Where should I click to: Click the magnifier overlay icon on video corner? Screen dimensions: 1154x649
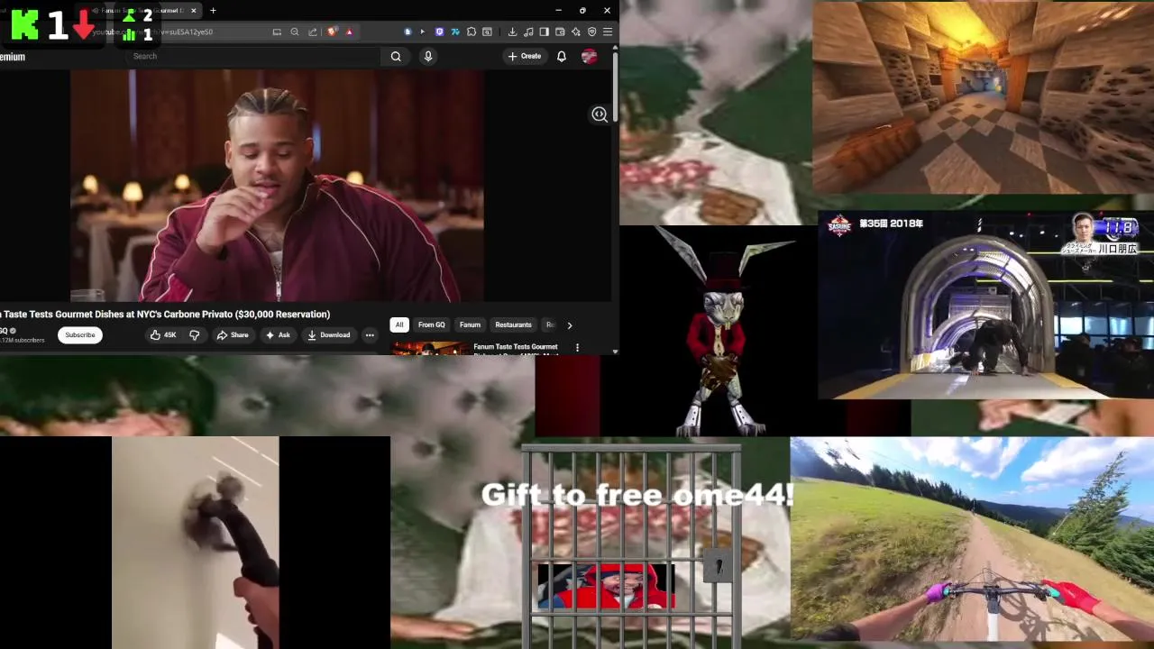pos(600,114)
